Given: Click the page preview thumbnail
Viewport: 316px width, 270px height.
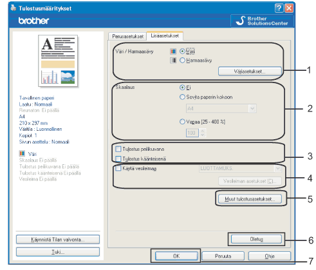Looking at the screenshot, I should [58, 61].
